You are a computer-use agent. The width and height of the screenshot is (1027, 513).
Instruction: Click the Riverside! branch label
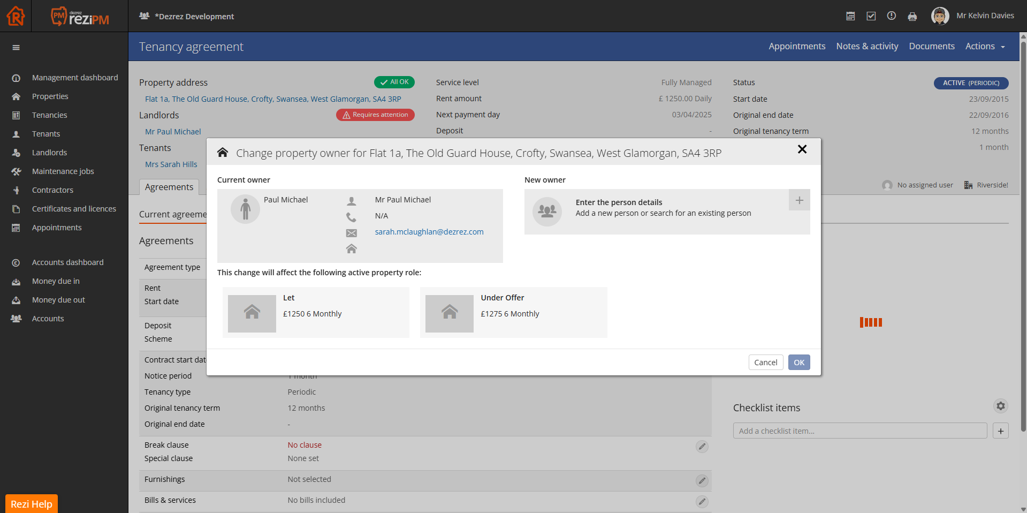[986, 185]
